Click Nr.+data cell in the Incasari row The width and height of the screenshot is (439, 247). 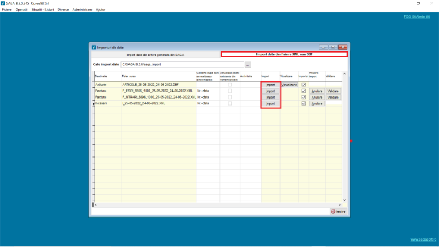click(208, 103)
